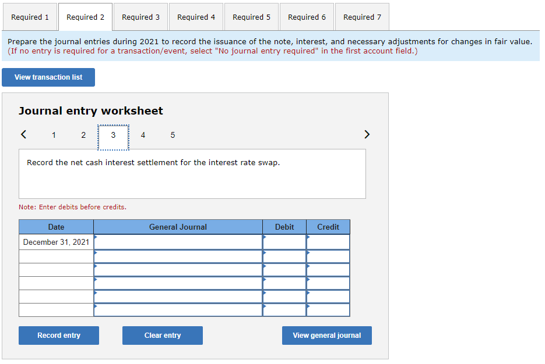
Task: Go to the Required 5 tab
Action: point(251,17)
